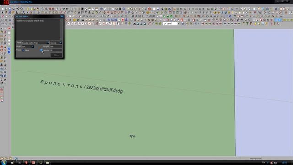Select the Push/Pull tool

click(5, 47)
